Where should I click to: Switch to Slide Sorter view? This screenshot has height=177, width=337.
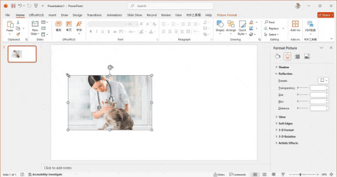[265, 175]
